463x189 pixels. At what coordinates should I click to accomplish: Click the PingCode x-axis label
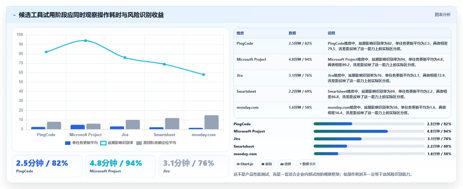click(x=46, y=135)
